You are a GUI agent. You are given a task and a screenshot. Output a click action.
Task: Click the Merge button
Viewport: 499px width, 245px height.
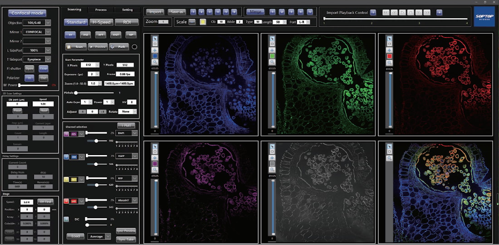(255, 12)
